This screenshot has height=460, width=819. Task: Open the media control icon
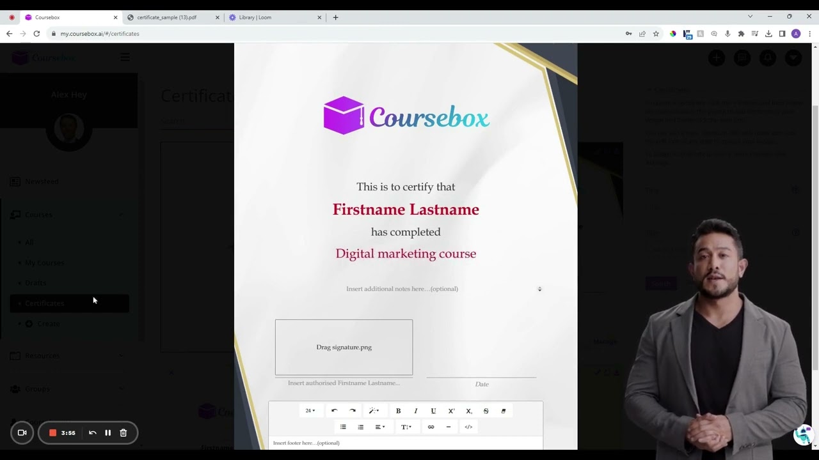[x=755, y=34]
